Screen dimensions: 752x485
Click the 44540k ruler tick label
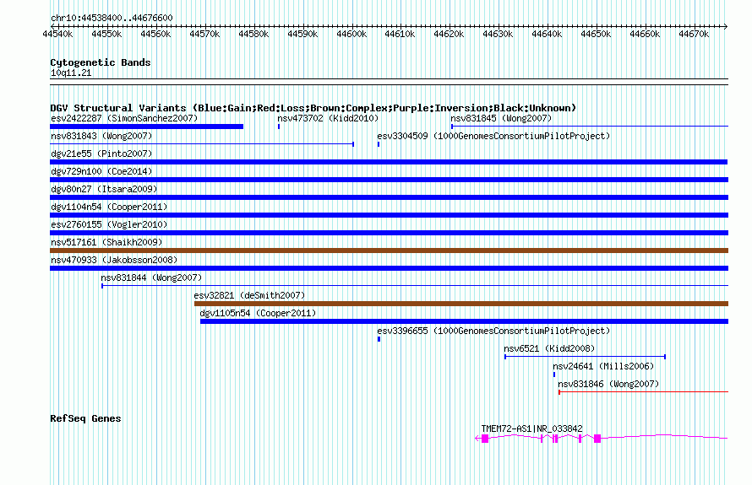(x=57, y=34)
